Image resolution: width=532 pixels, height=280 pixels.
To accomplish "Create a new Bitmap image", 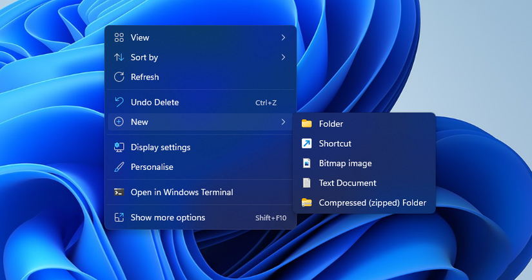I will click(364, 163).
